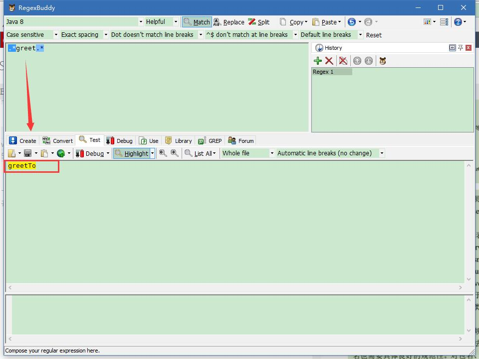Pin the History panel
This screenshot has height=359, width=479.
coord(461,48)
